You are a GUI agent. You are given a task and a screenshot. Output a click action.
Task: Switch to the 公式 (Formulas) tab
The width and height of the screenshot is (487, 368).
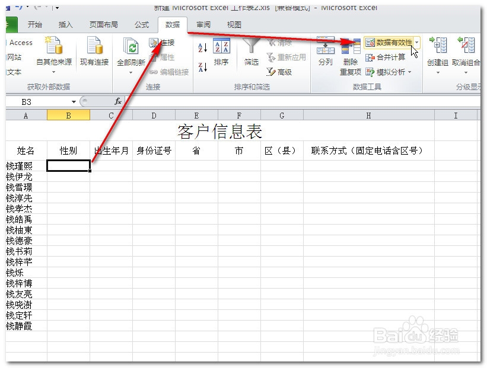(142, 24)
